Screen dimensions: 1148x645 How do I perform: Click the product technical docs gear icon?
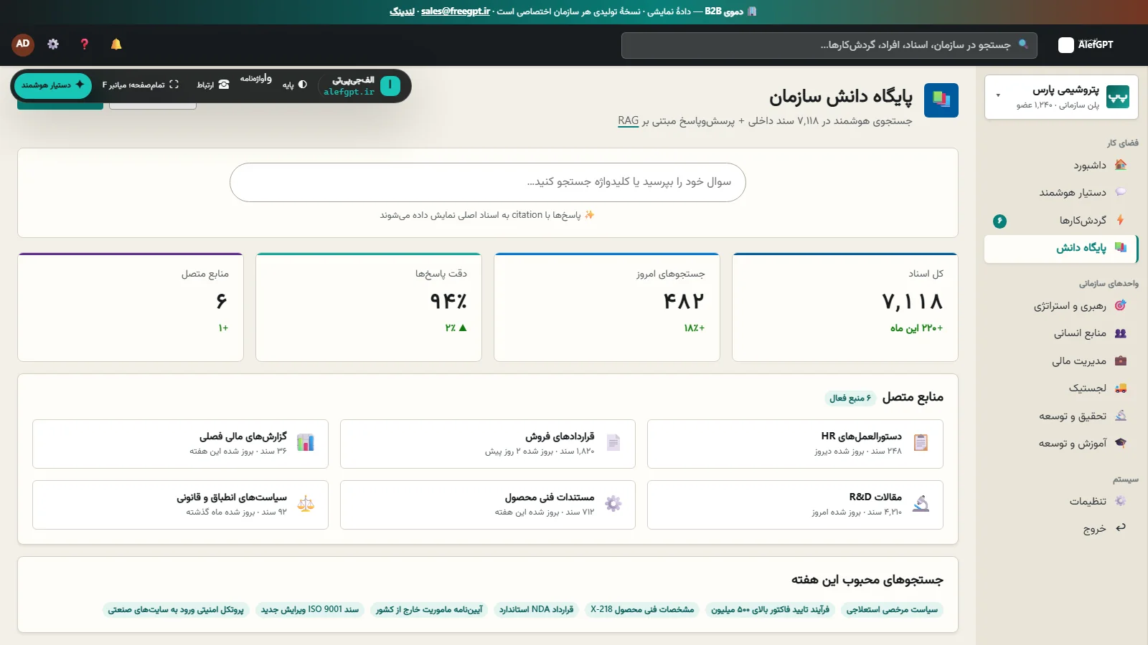point(613,504)
